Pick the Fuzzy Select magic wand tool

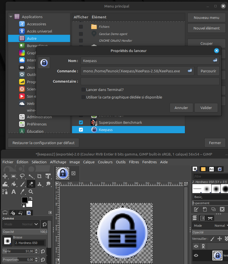coord(31,176)
